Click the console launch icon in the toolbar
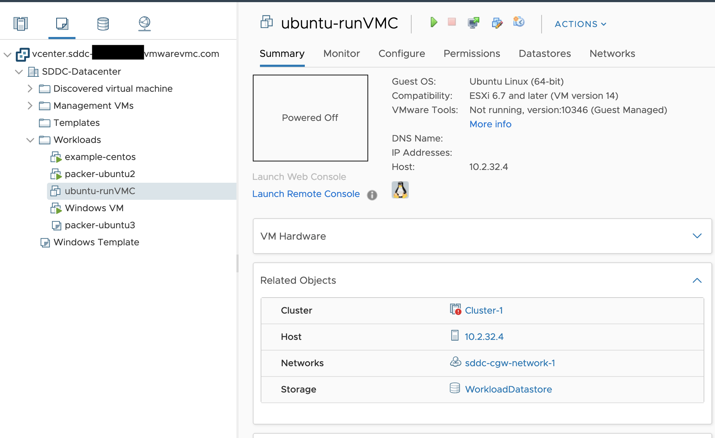 473,22
